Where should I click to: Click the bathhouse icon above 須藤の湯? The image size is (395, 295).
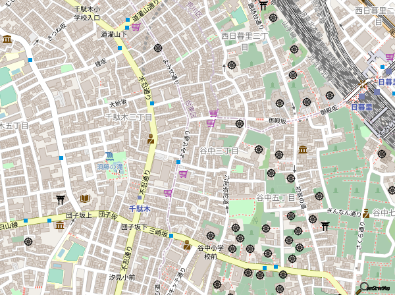coord(109,156)
